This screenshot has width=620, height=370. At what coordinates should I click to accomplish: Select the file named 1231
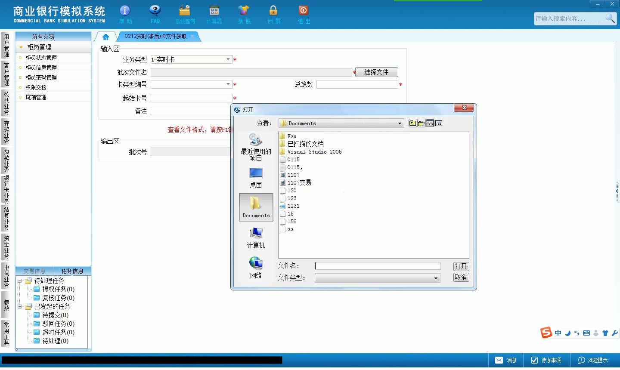coord(289,206)
